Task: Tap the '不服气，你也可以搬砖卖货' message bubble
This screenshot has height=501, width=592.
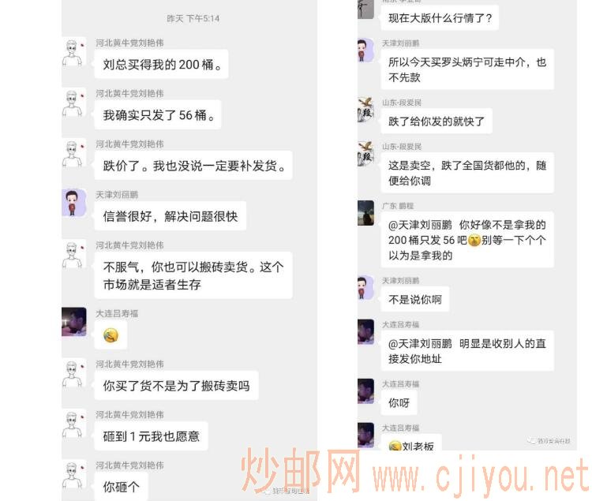Action: pos(193,275)
